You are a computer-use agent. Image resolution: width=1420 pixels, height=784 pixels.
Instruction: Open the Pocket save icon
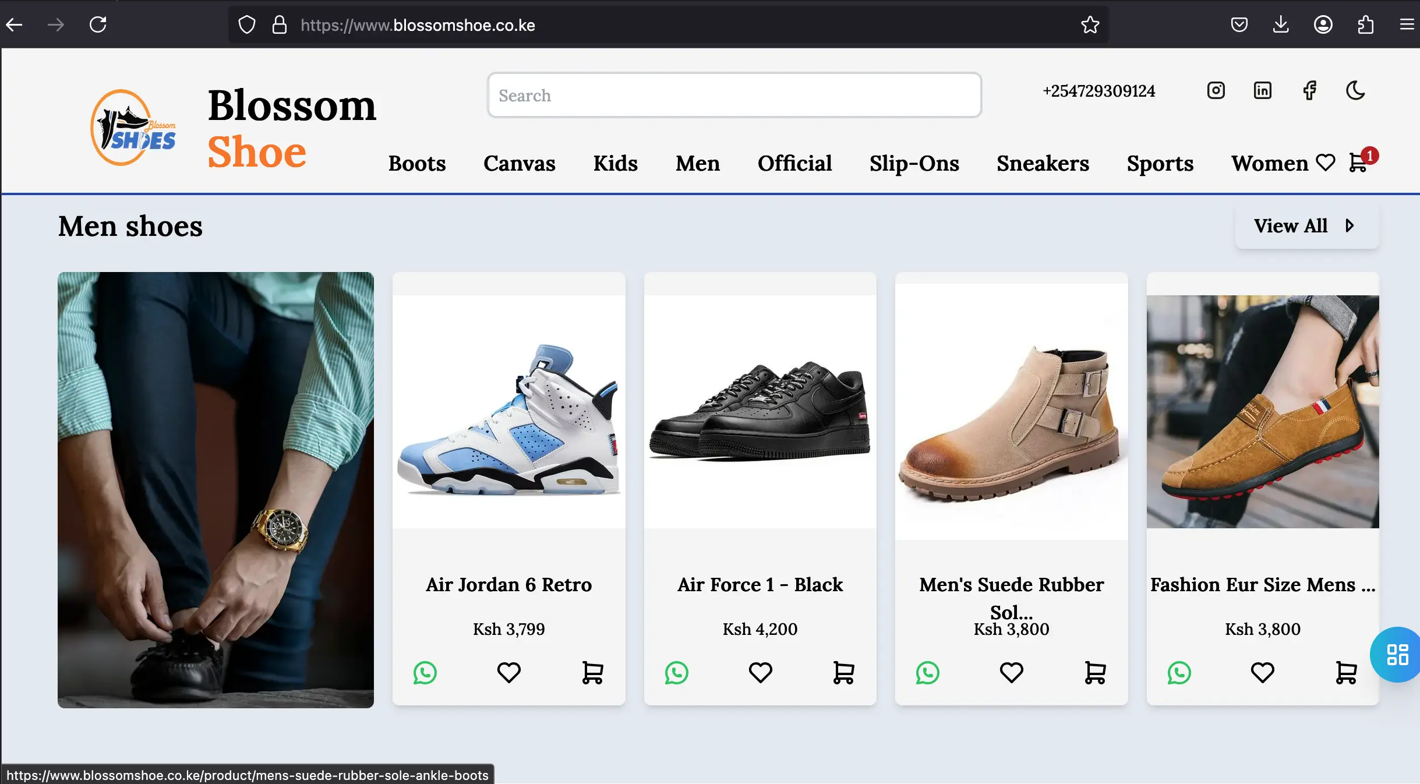click(x=1239, y=24)
